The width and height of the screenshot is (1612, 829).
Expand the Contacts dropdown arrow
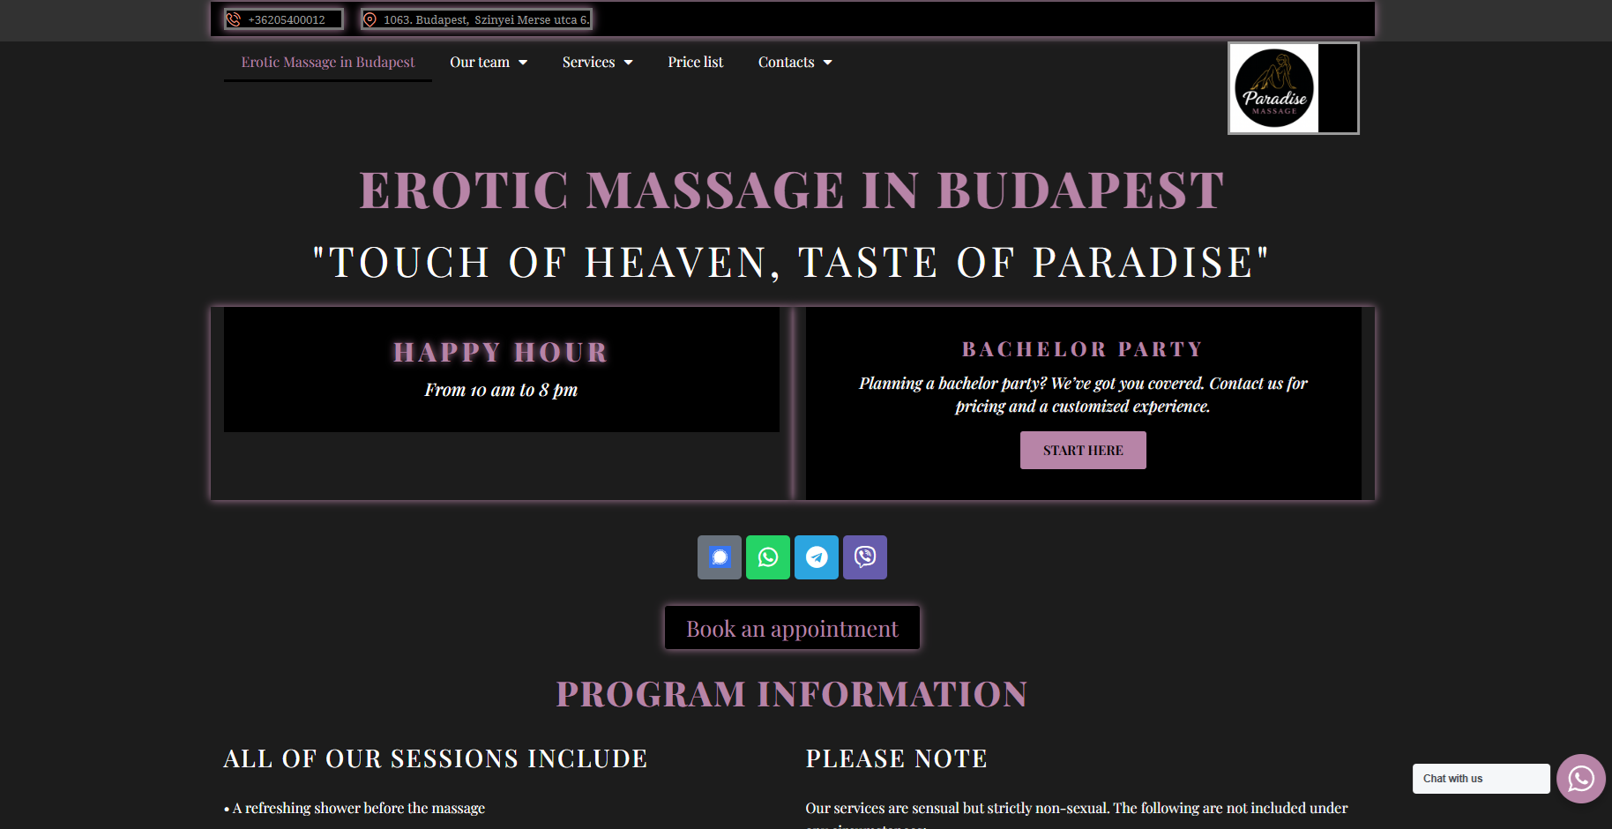click(x=828, y=63)
